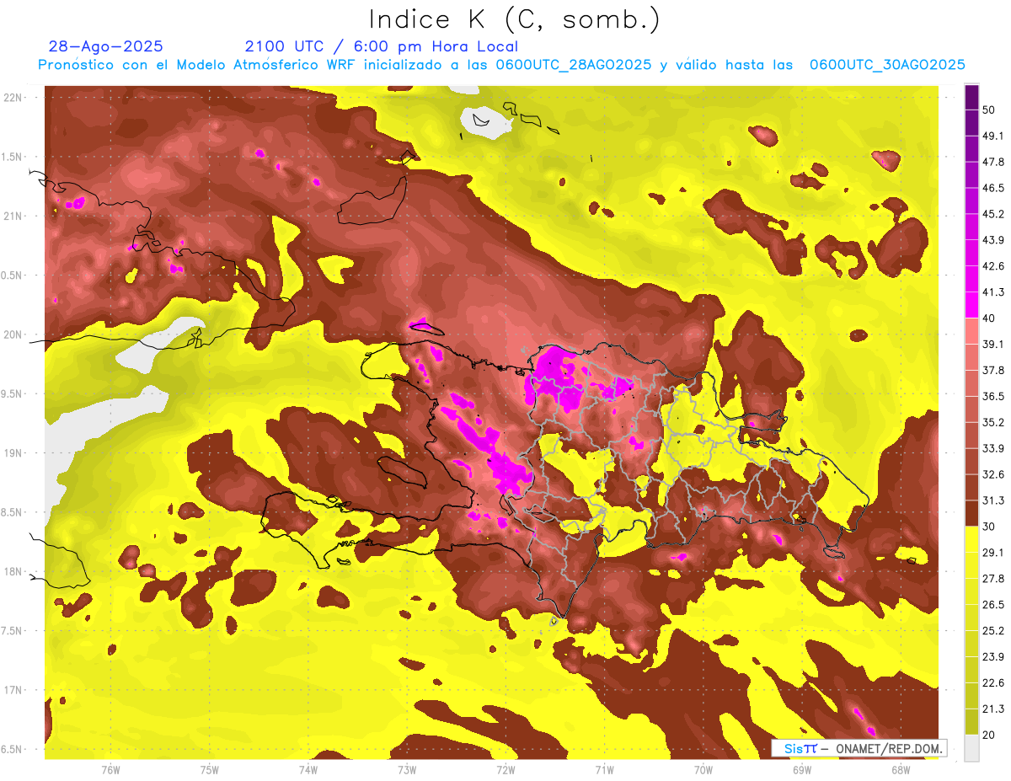Click the '73W' longitude label
The height and width of the screenshot is (781, 1011).
click(x=407, y=769)
